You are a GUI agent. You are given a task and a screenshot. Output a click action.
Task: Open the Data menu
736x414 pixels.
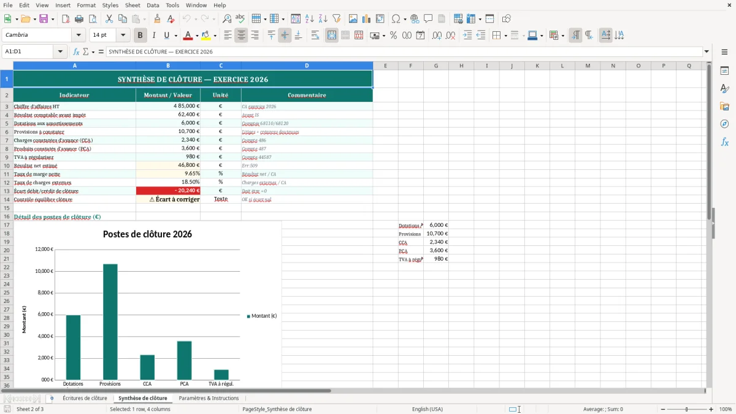point(153,5)
